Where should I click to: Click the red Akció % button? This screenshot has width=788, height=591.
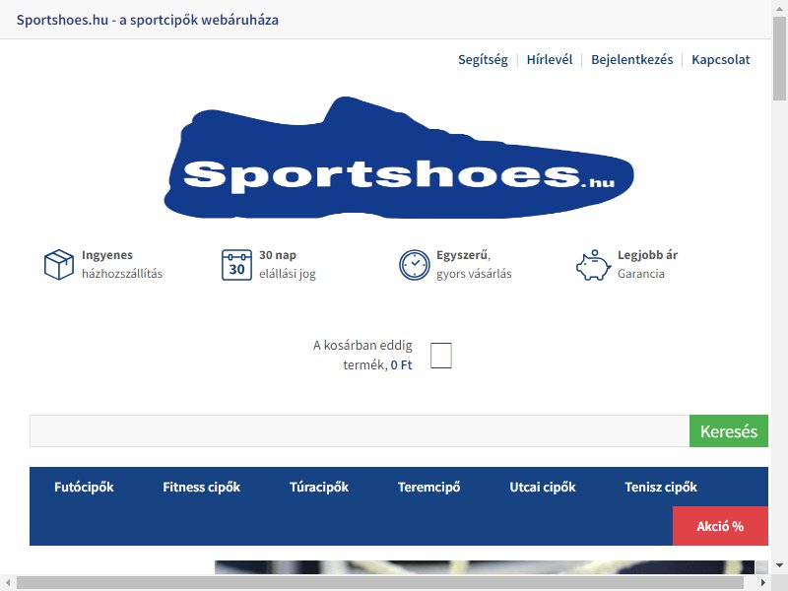720,526
